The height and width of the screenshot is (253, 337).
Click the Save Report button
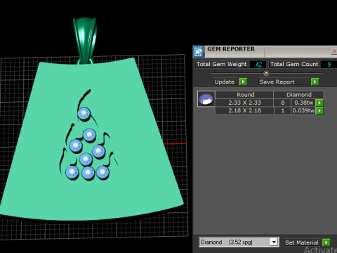[x=284, y=82]
